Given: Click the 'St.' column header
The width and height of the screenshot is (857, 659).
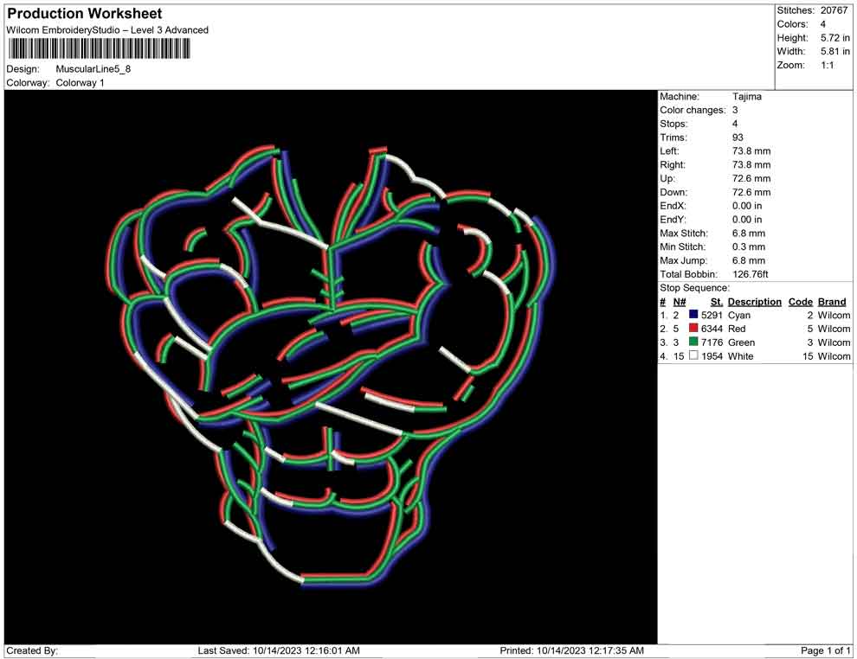Looking at the screenshot, I should [717, 302].
